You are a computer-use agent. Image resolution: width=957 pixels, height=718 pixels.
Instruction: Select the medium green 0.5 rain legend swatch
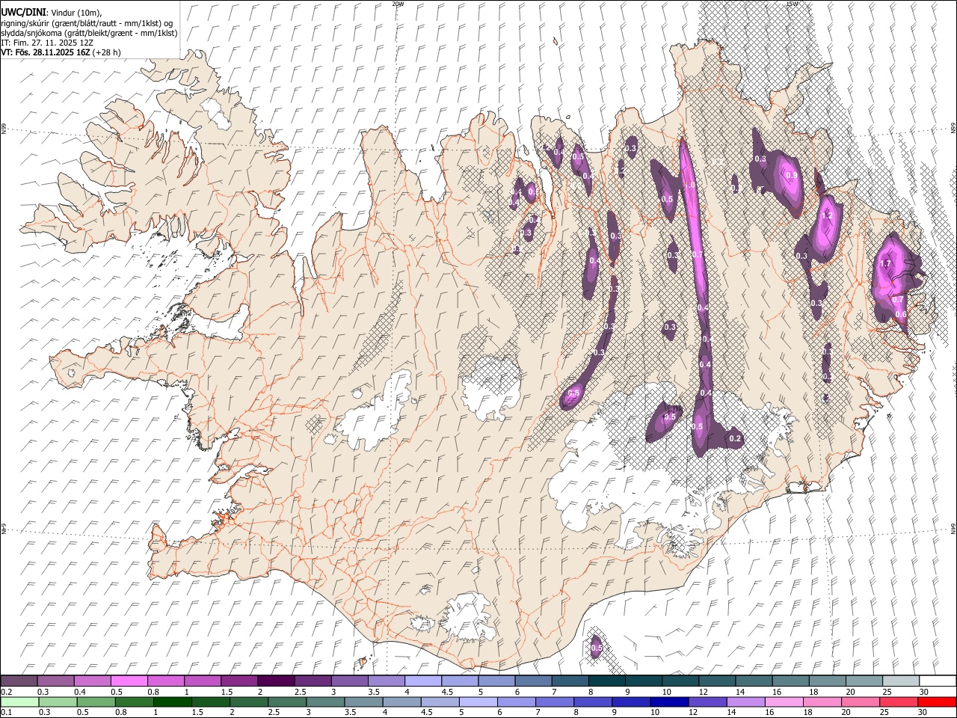96,702
